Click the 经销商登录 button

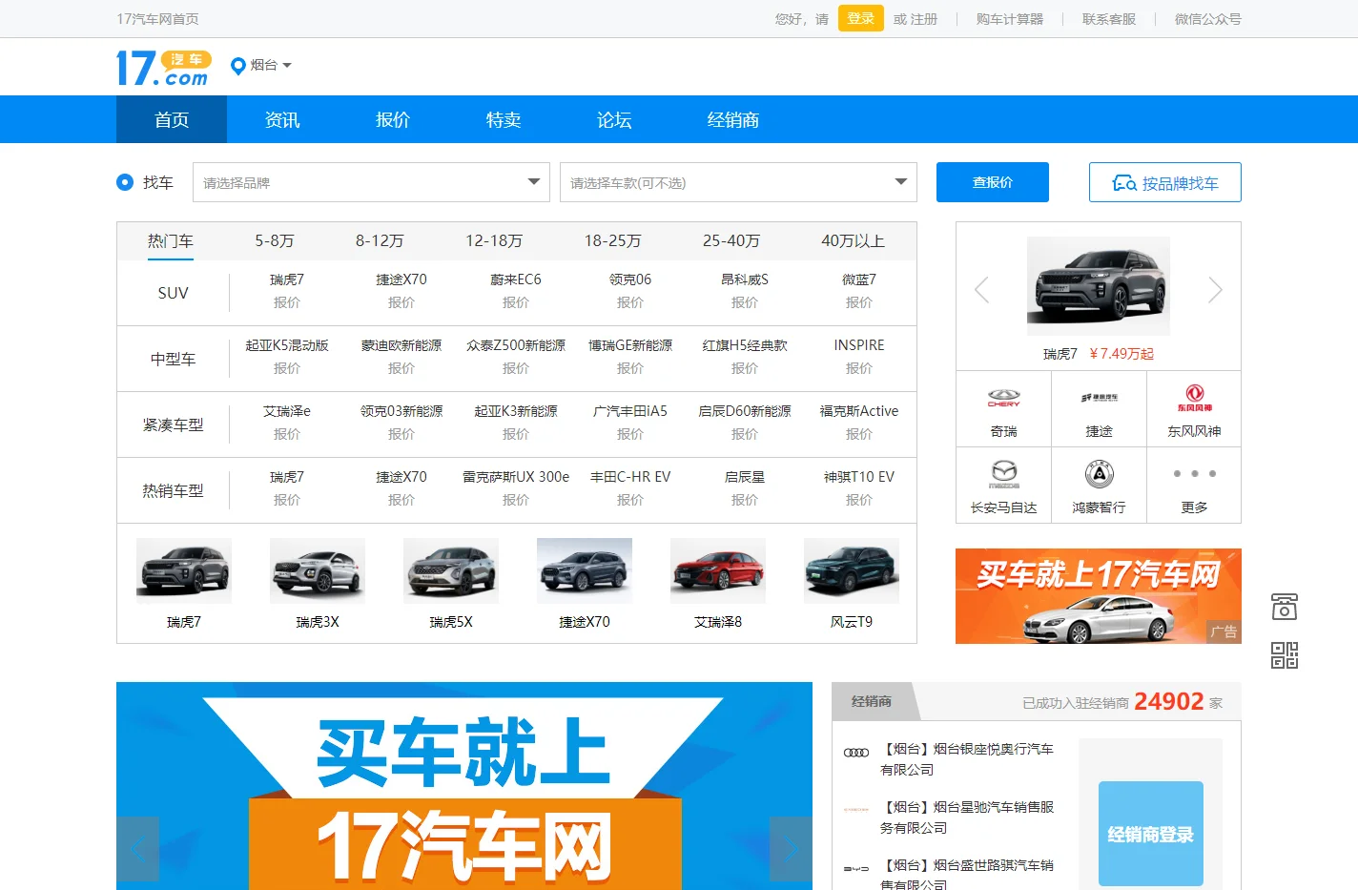pos(1151,834)
